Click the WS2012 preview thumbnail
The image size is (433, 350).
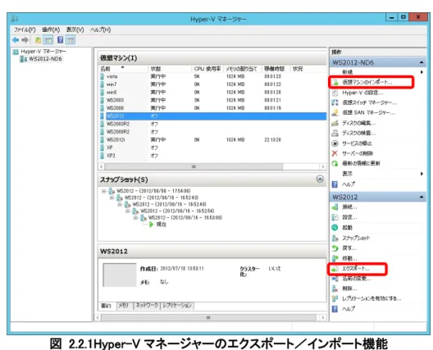[120, 275]
